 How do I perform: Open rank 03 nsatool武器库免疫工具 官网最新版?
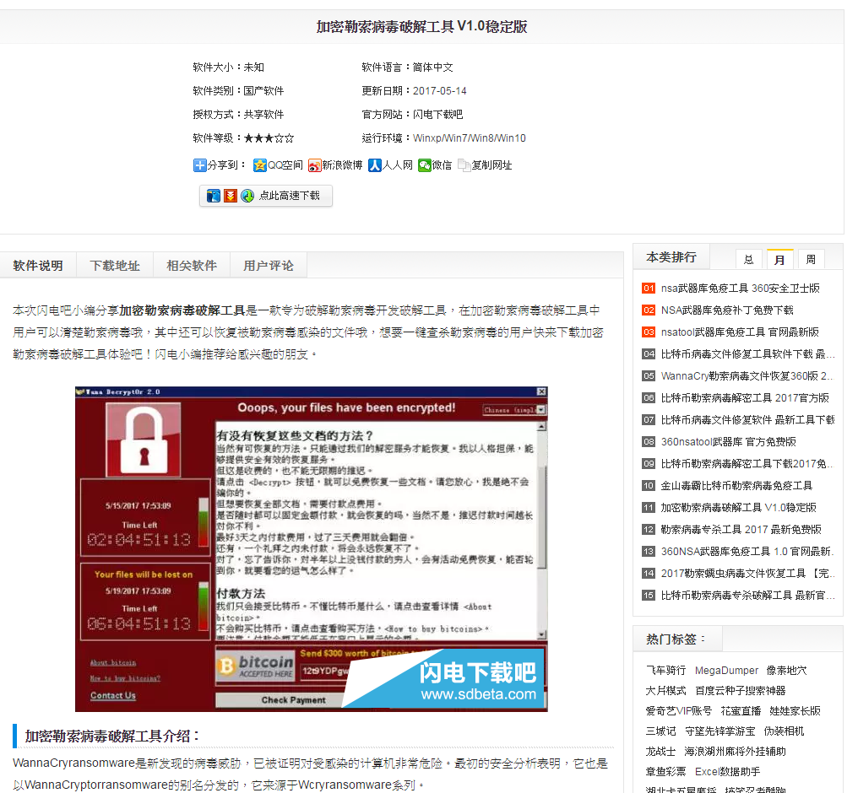(x=740, y=332)
